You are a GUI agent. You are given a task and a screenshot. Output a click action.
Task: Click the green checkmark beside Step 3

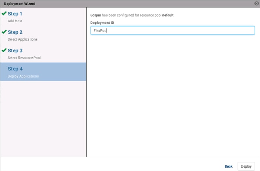click(x=4, y=50)
